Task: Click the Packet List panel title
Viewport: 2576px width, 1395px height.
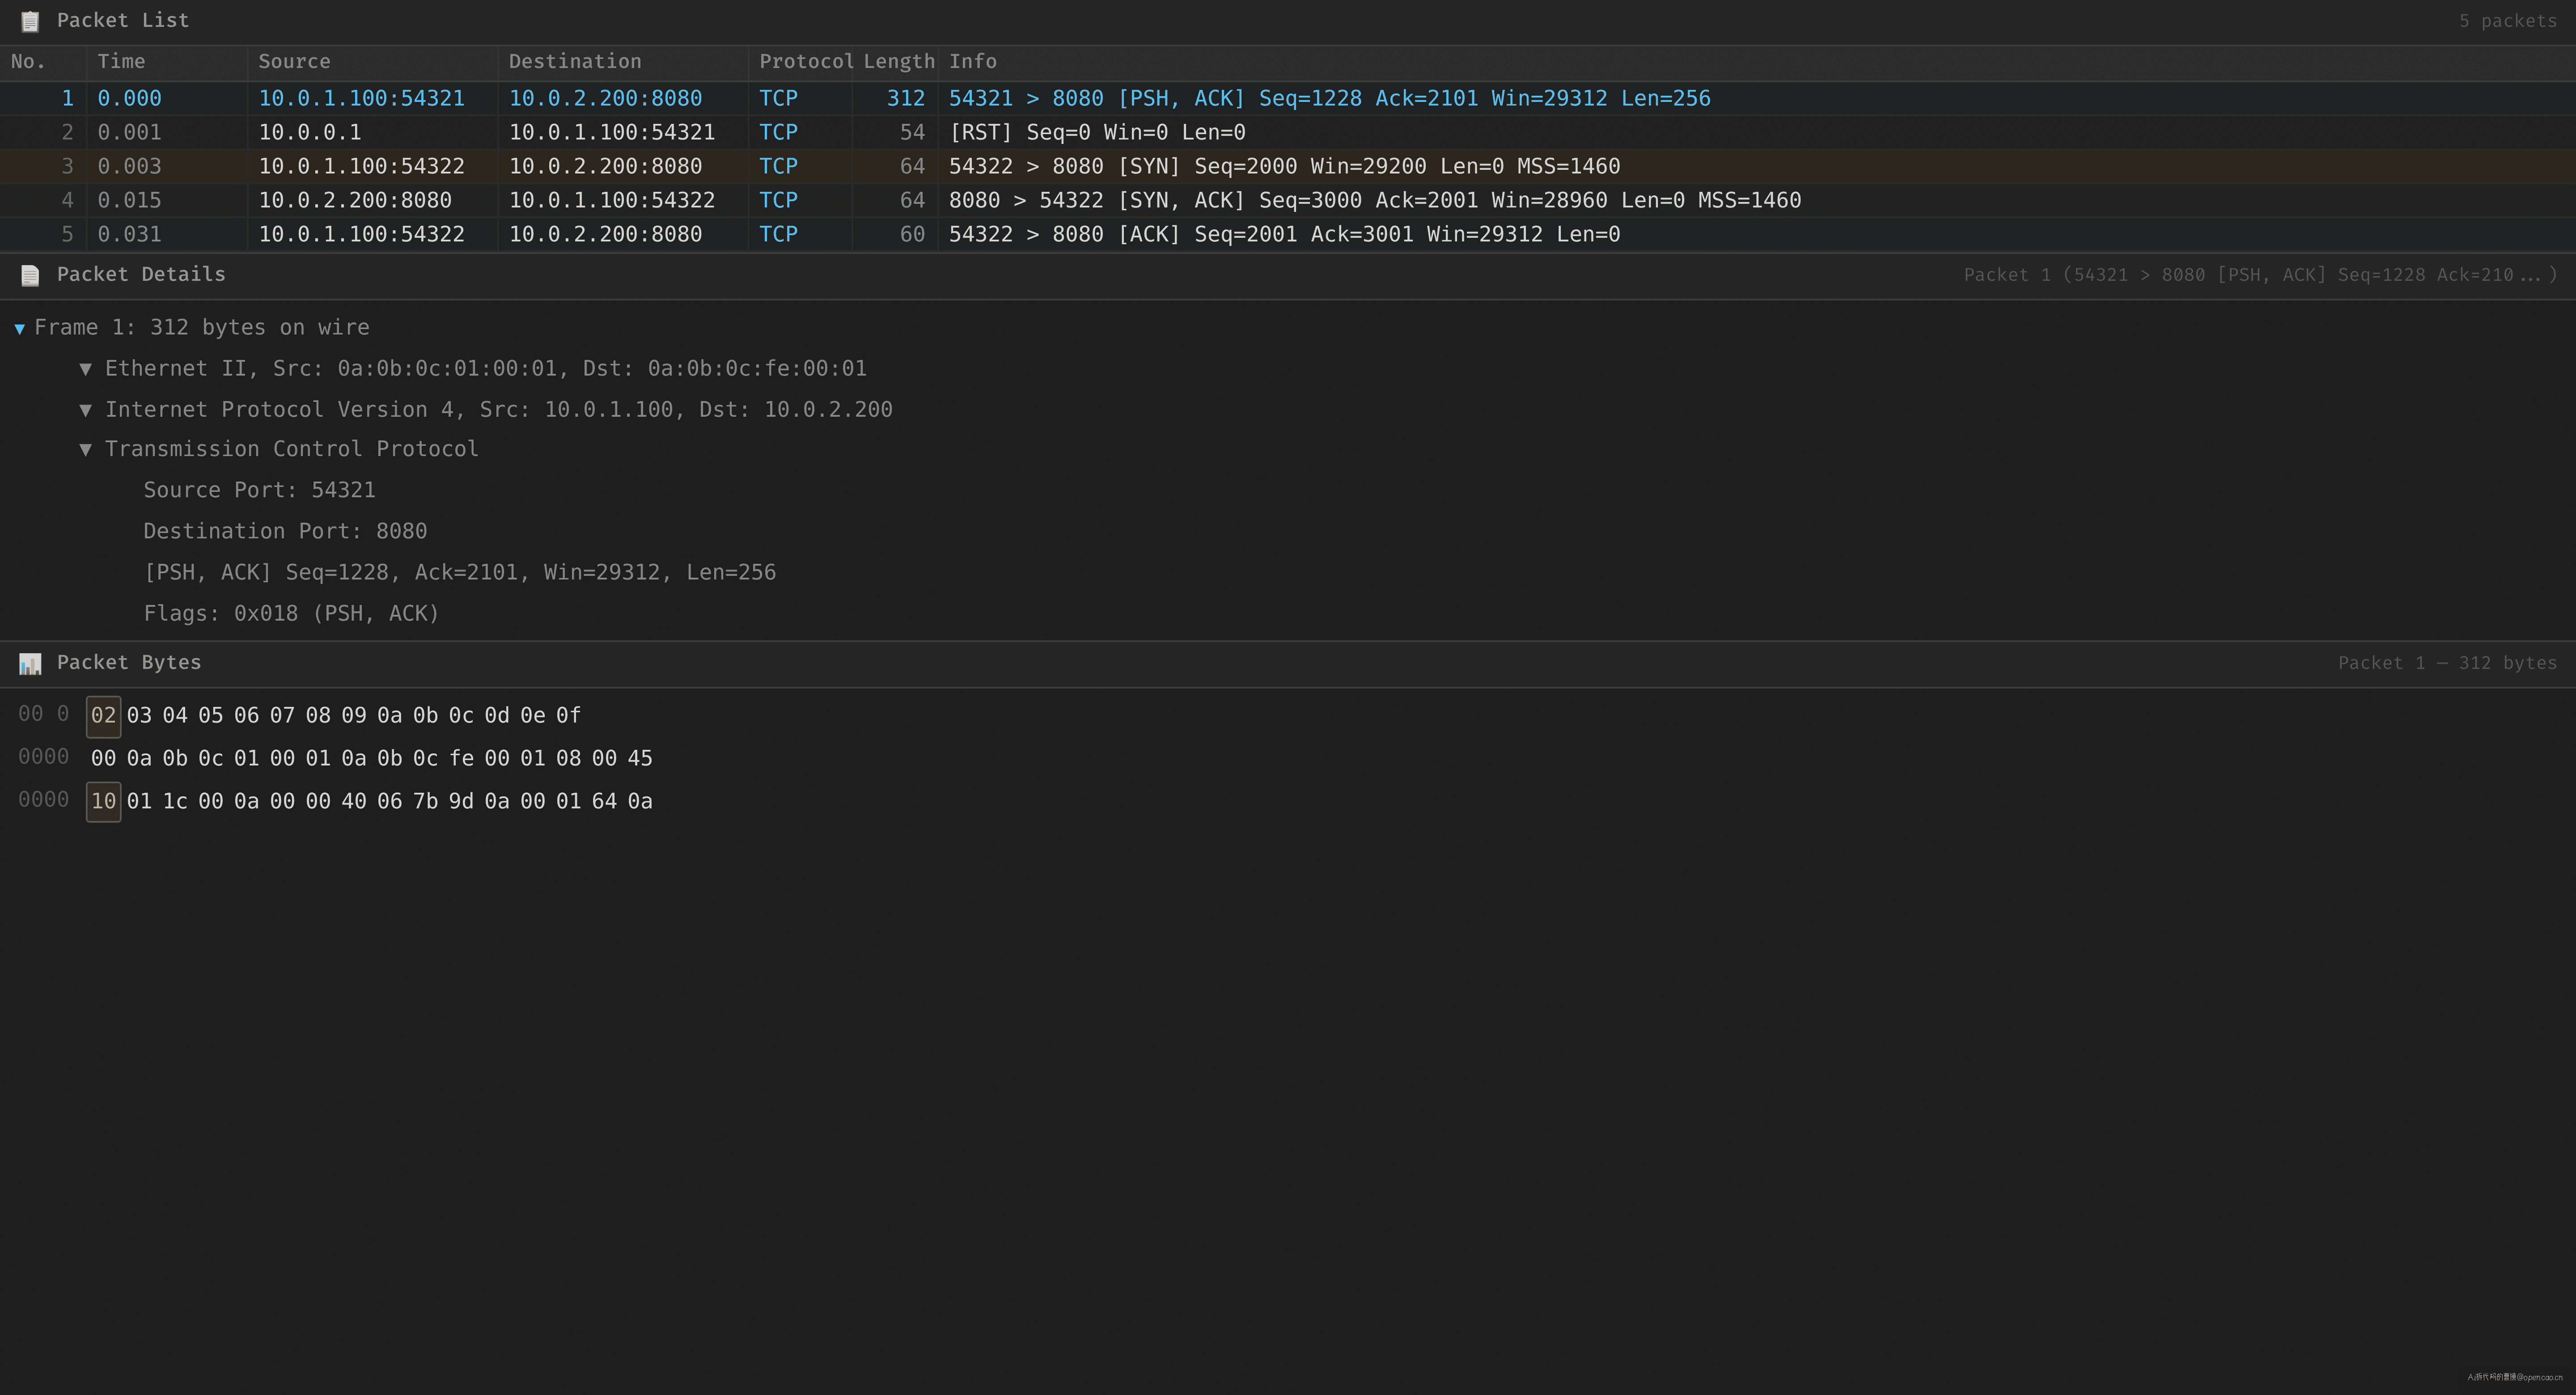Action: click(x=122, y=21)
